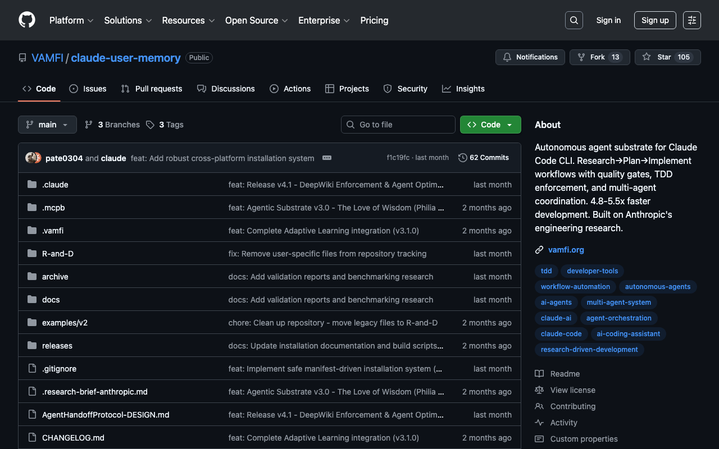
Task: Expand the commit message ellipsis icon
Action: pos(327,158)
